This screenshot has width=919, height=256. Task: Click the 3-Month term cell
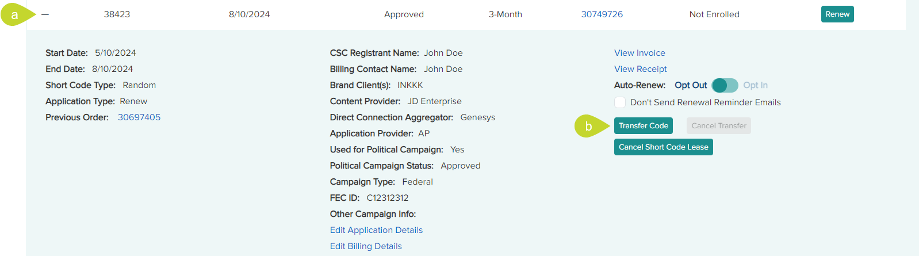(506, 14)
